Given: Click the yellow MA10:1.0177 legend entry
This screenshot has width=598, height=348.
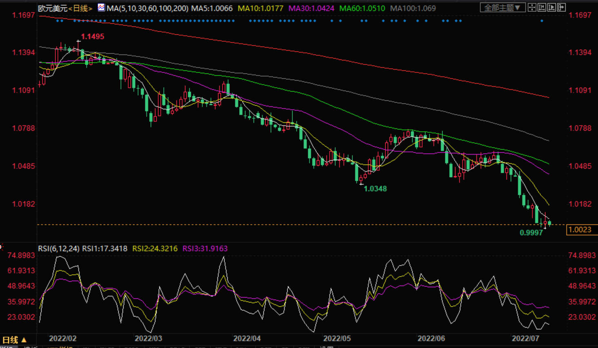Looking at the screenshot, I should (x=260, y=8).
